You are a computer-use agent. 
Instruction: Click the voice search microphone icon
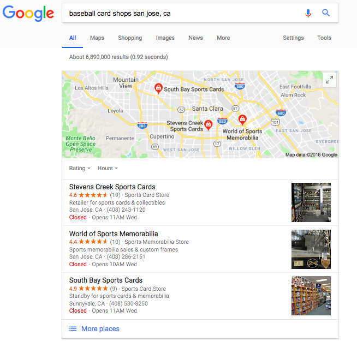click(x=308, y=13)
